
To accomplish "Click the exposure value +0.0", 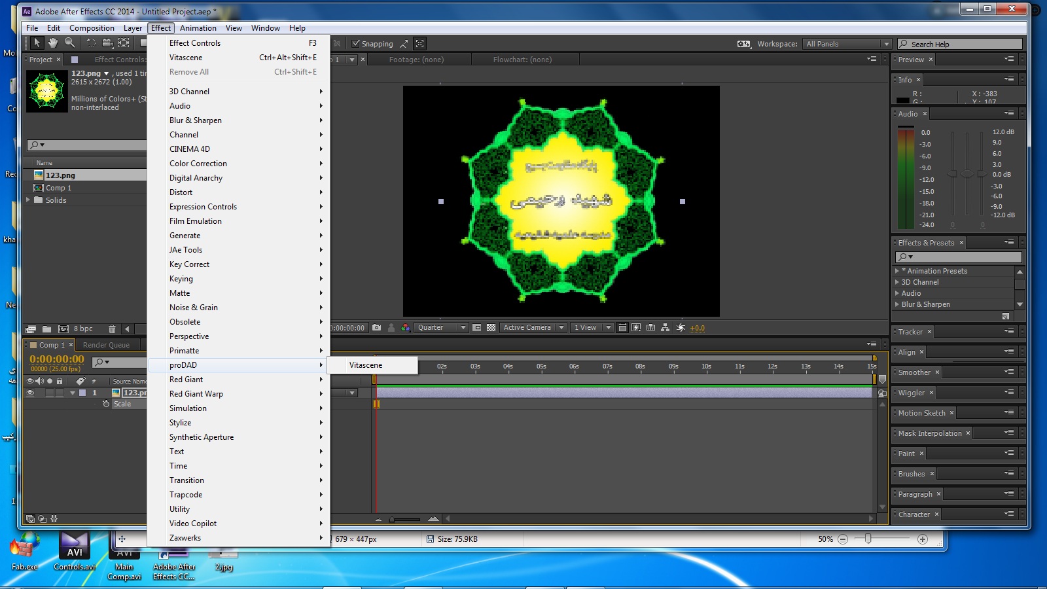I will [x=697, y=328].
